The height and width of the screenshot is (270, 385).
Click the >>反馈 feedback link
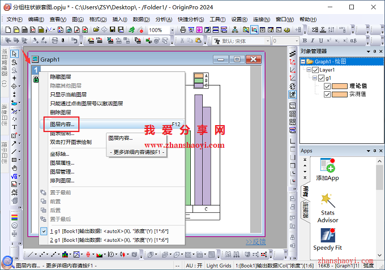[255, 242]
